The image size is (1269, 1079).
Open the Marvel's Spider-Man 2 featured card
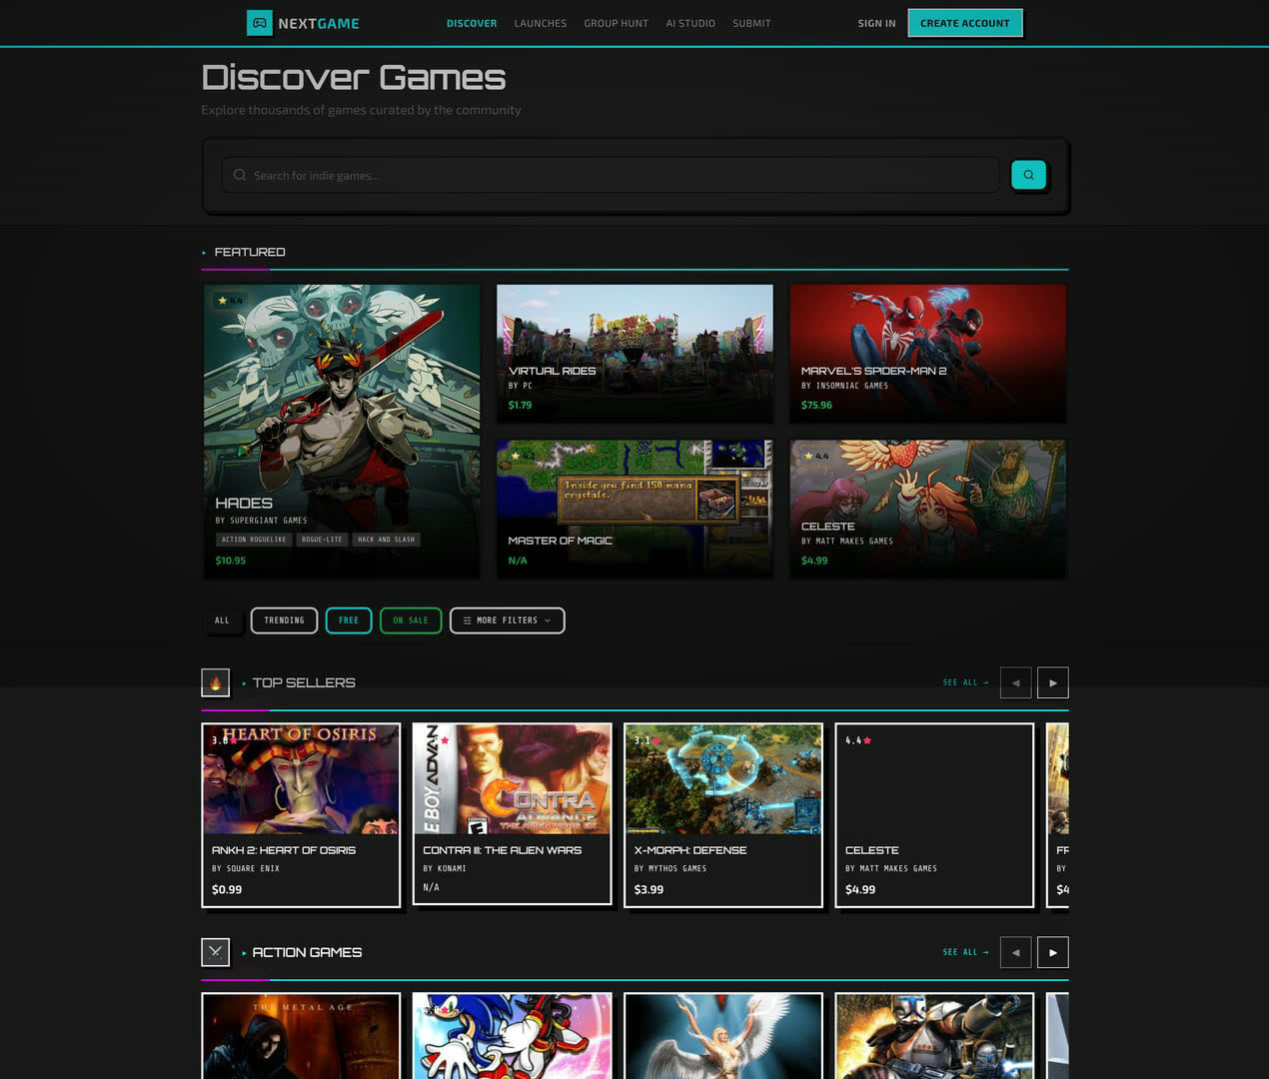tap(927, 353)
